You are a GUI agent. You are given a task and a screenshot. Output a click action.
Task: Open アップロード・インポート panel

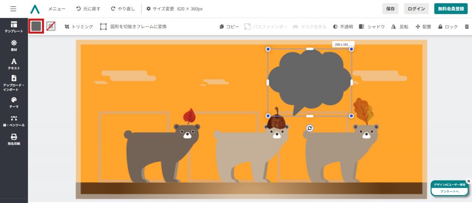(x=14, y=83)
